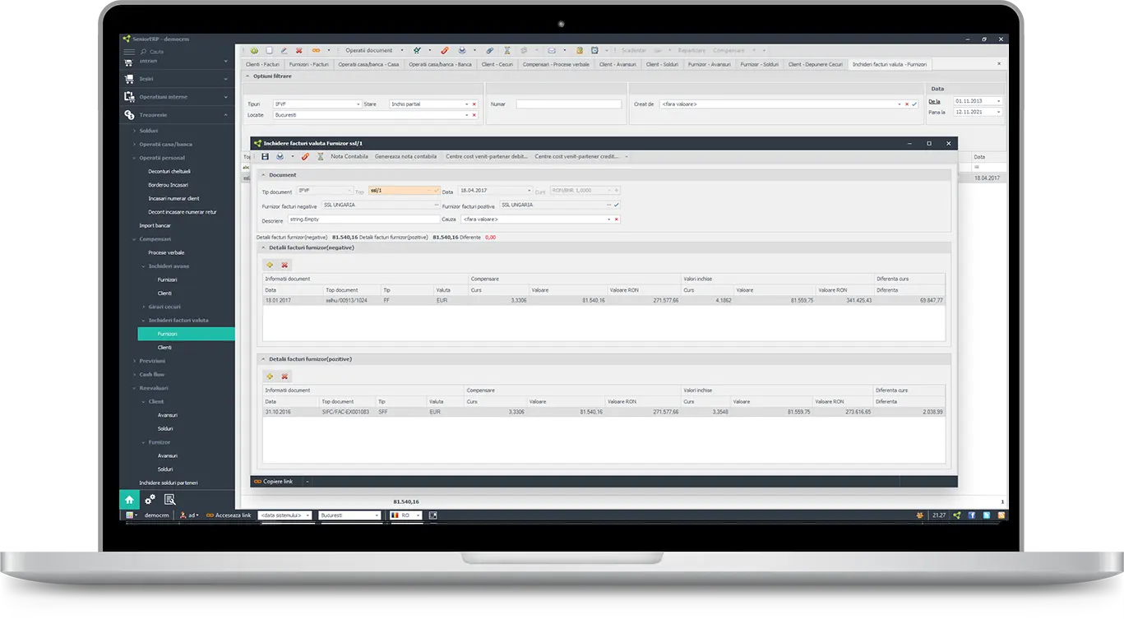Screen dimensions: 1124x619
Task: Click Acceseaza link in status bar
Action: coord(229,515)
